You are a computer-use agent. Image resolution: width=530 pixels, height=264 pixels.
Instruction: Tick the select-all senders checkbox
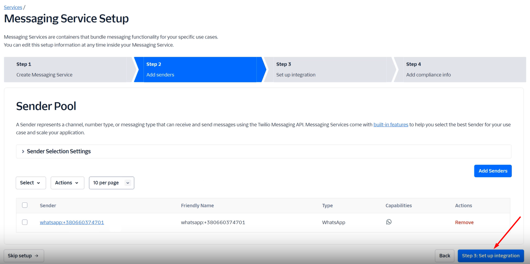pos(25,205)
